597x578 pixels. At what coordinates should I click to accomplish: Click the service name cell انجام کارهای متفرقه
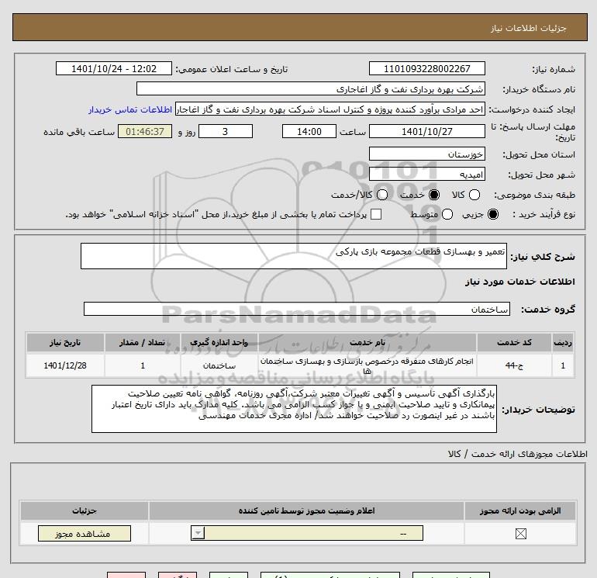click(x=367, y=365)
